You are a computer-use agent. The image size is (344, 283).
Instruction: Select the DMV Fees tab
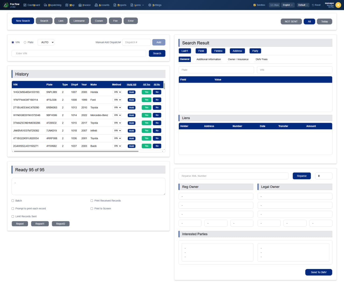point(261,59)
